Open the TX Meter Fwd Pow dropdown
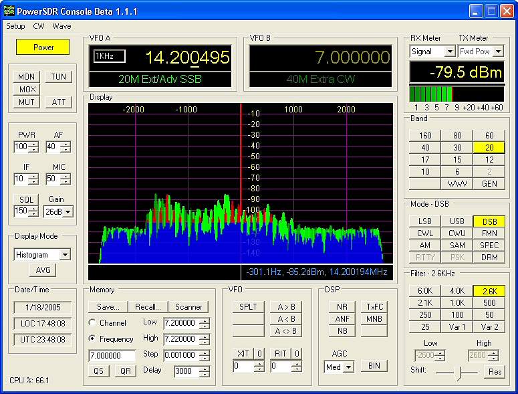This screenshot has width=518, height=394. (x=498, y=52)
